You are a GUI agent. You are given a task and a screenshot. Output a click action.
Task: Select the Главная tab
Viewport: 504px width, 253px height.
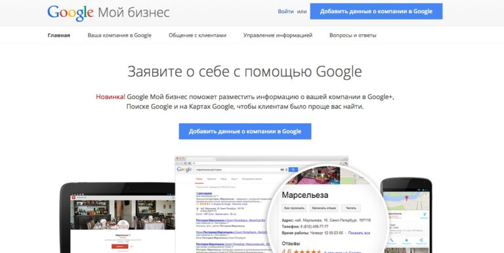pos(59,35)
